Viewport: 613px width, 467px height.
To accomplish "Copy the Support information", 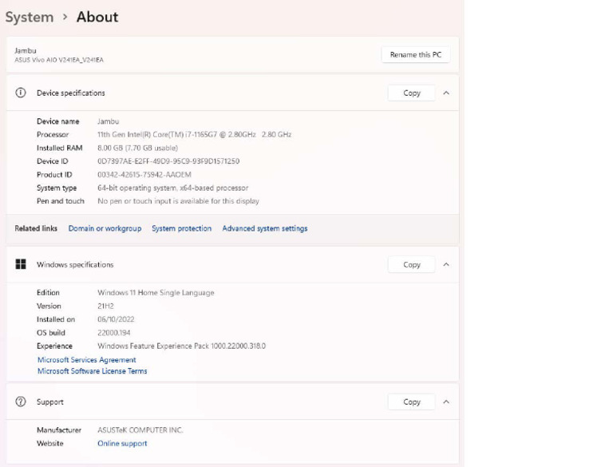I will point(411,402).
